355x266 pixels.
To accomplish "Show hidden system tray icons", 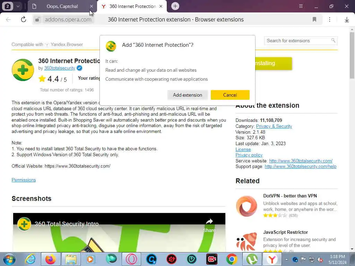I will [287, 259].
